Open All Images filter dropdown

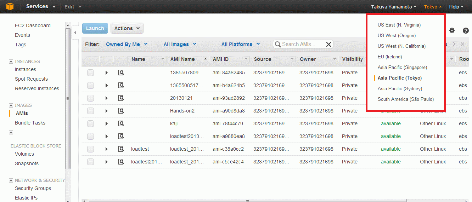click(x=180, y=44)
